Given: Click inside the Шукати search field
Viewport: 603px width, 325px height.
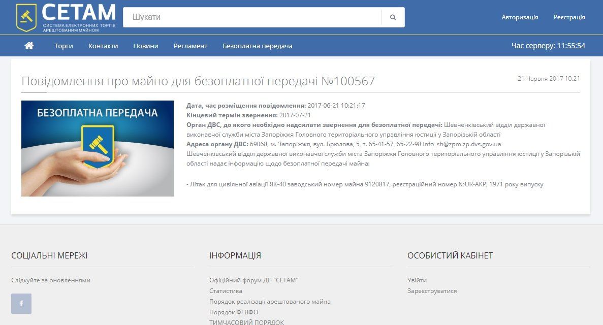Looking at the screenshot, I should [229, 17].
